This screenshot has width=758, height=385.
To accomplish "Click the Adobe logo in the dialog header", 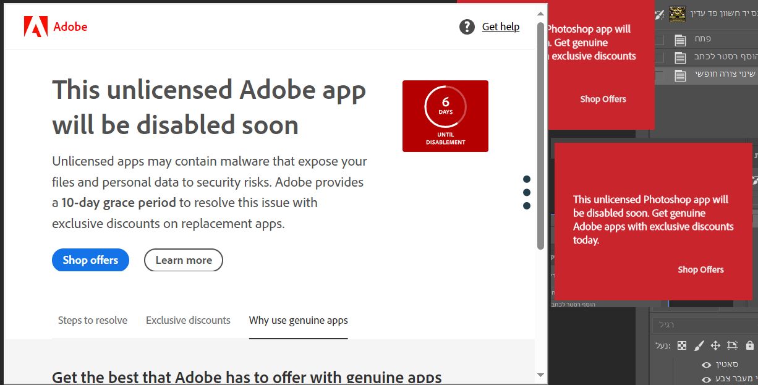I will point(36,27).
